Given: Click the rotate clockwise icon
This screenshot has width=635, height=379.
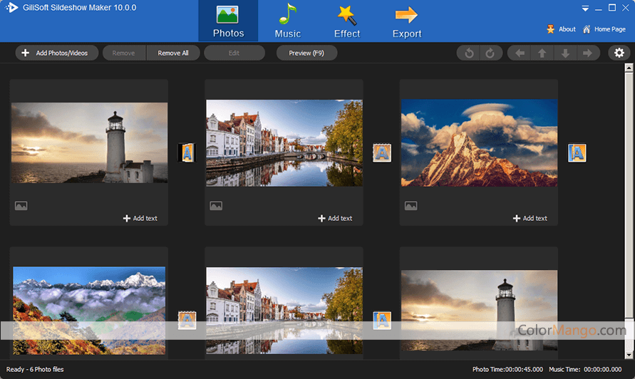Looking at the screenshot, I should (x=490, y=53).
